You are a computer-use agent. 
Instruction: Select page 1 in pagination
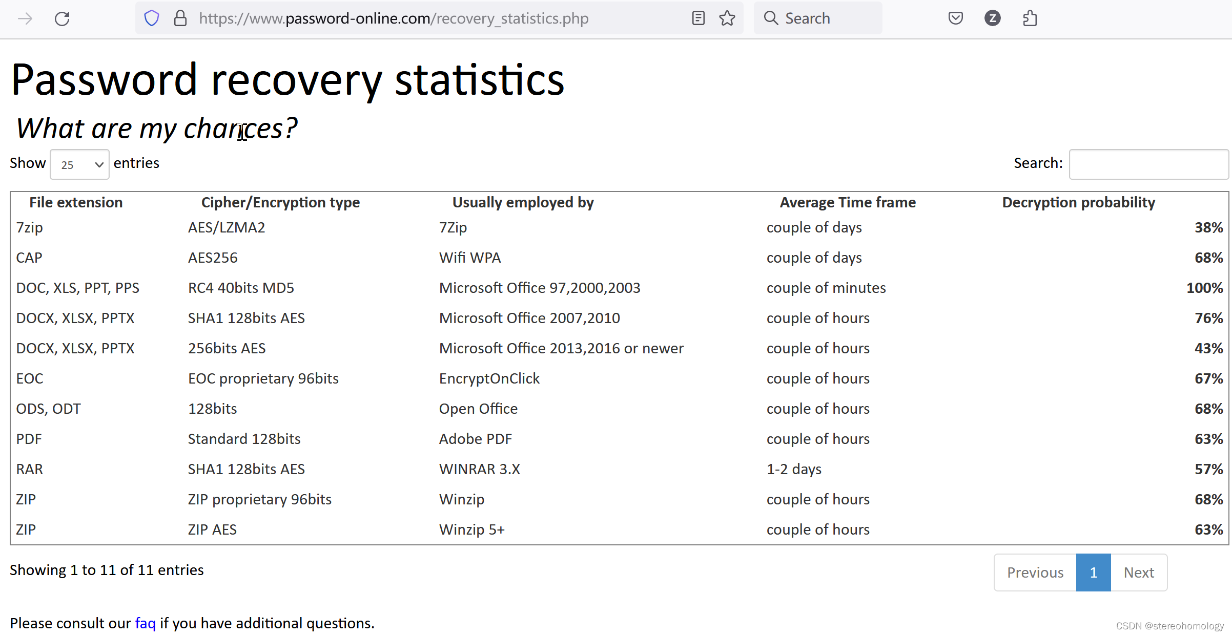(1093, 573)
